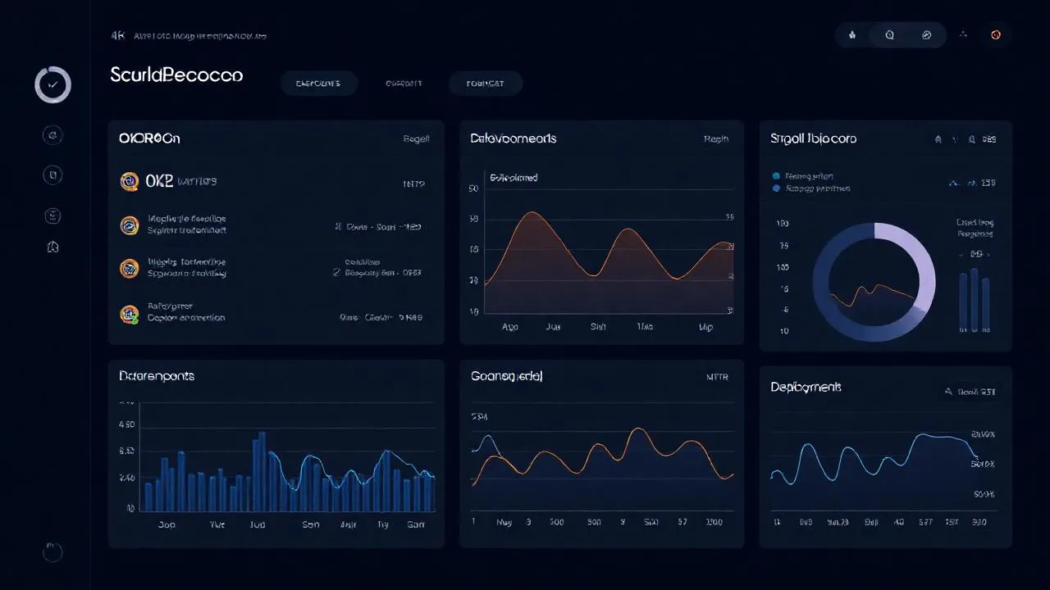
Task: Select the shield-in-circle sidebar icon
Action: point(52,175)
